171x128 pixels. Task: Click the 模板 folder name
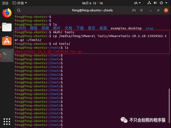coord(34,28)
